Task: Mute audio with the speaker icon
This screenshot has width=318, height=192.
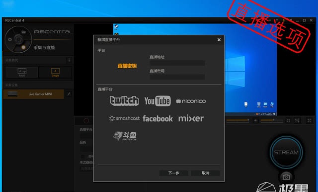Action: pos(255,120)
